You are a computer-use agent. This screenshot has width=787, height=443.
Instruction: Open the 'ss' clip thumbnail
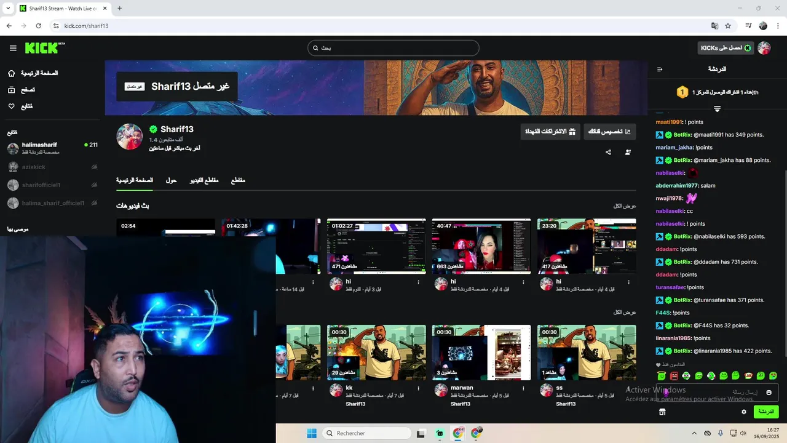point(587,353)
